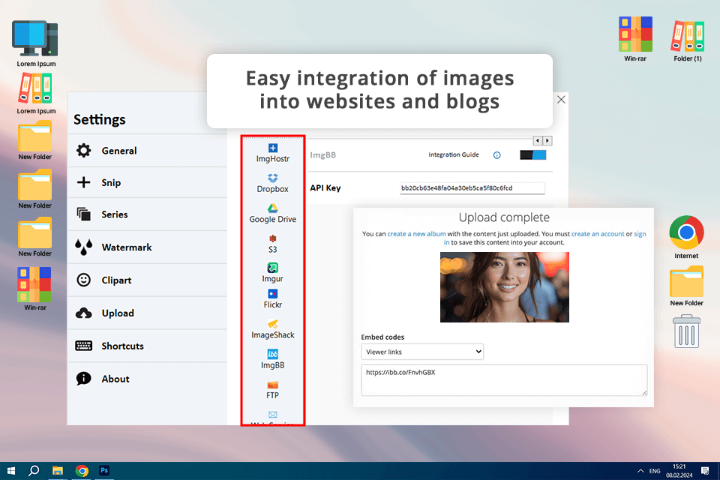Open the About info icon

pos(83,379)
